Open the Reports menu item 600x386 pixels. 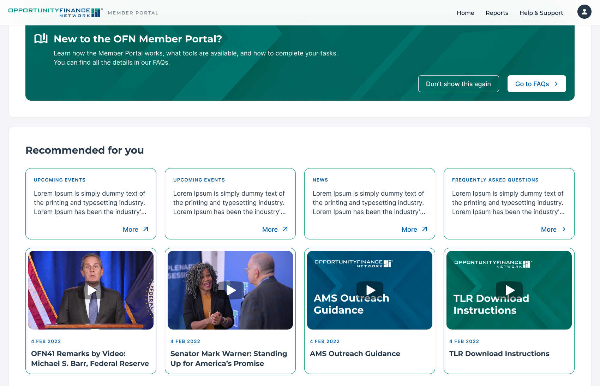tap(497, 13)
